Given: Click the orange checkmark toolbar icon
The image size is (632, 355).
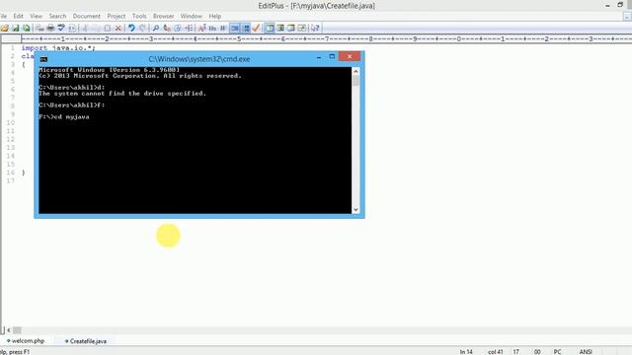Looking at the screenshot, I should (257, 28).
